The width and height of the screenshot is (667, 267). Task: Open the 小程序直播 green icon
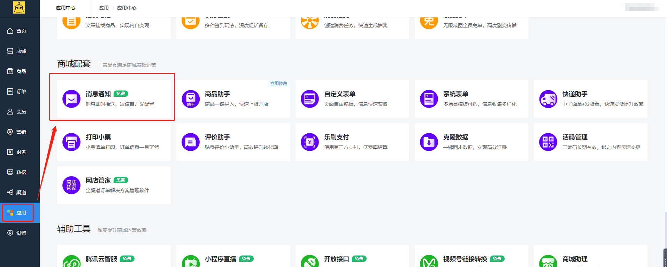point(191,261)
